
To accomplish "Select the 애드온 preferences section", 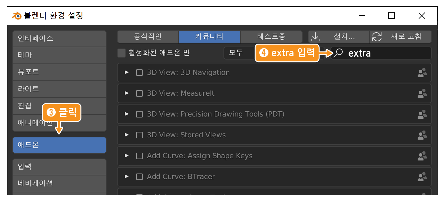I will (x=59, y=145).
